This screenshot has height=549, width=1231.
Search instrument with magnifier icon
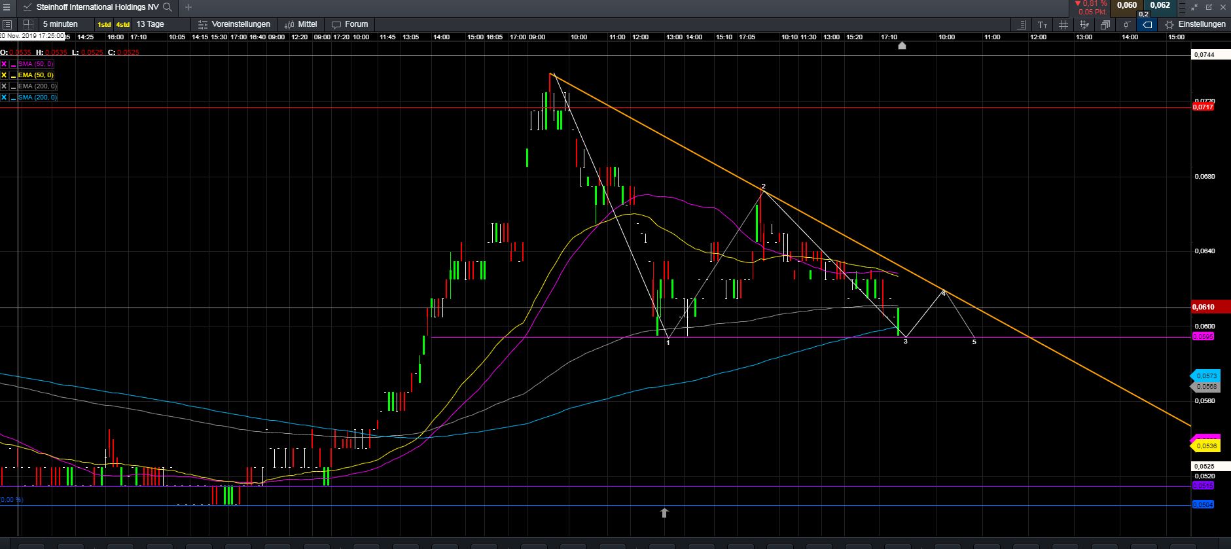point(168,7)
